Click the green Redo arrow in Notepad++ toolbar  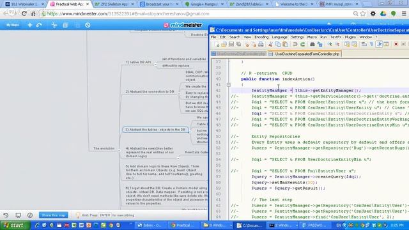coord(302,45)
